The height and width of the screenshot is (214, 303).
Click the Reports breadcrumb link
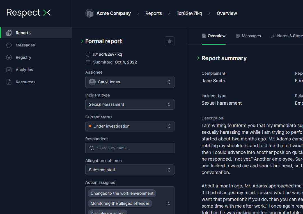(153, 13)
